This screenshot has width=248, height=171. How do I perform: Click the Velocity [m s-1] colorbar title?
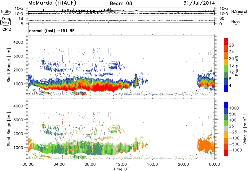(245, 129)
